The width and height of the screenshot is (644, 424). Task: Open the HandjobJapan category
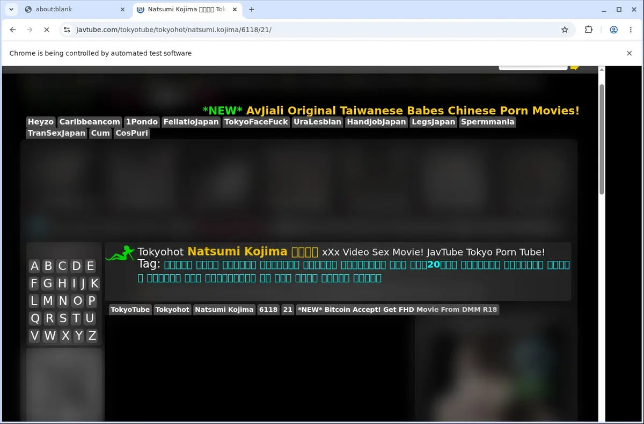[376, 122]
